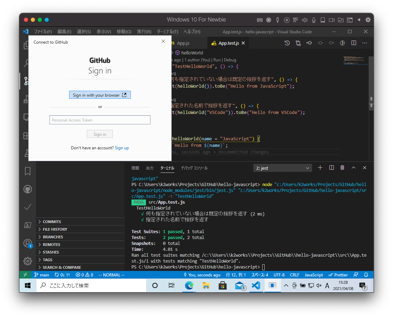
Task: Open the ターミナル(T) menu
Action: [x=167, y=32]
